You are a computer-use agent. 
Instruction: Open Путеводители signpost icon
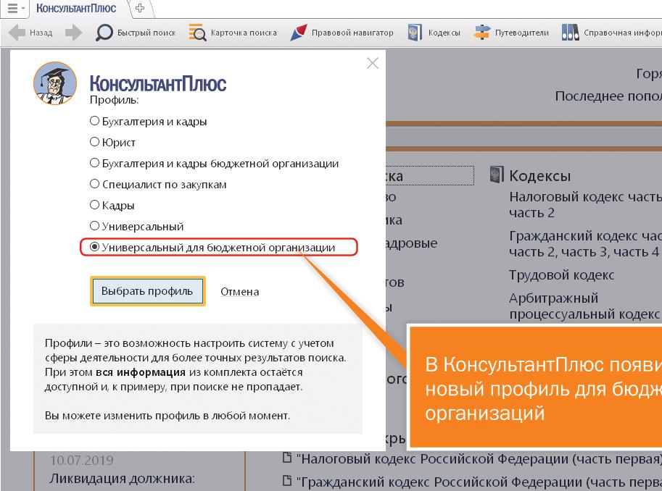[481, 33]
